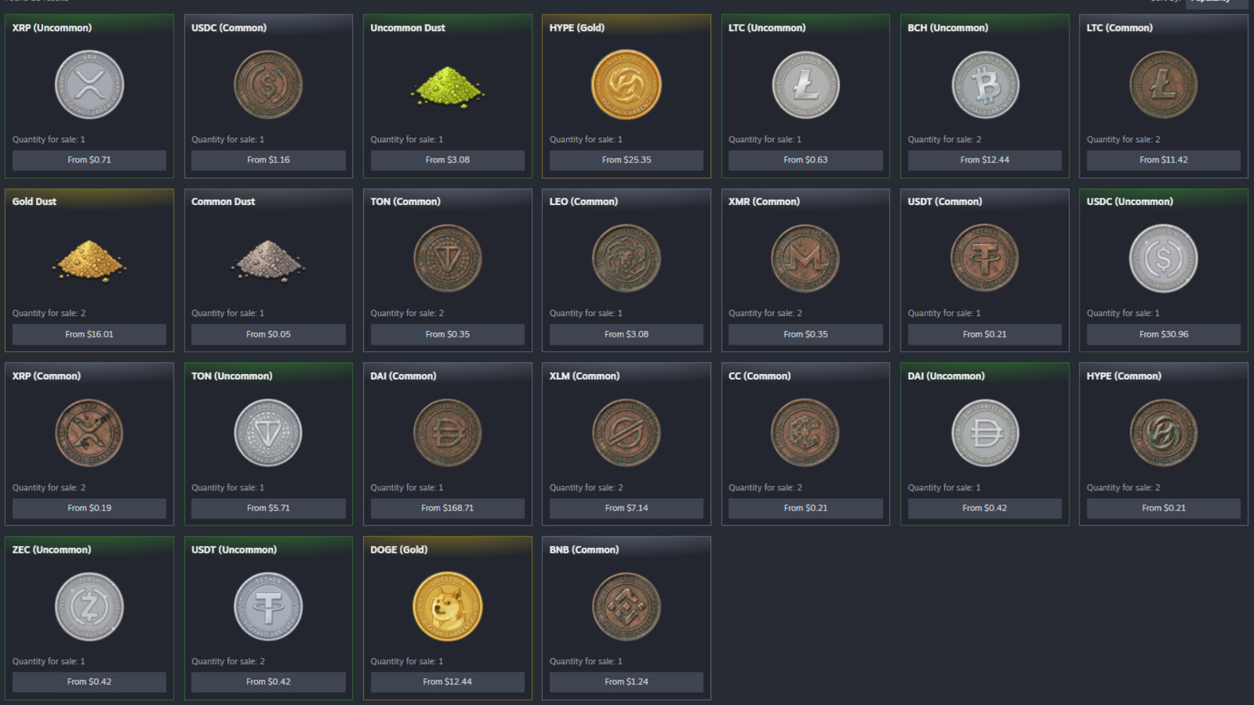
Task: Select From $0.42 on the USDT (Uncommon) card
Action: (x=268, y=681)
